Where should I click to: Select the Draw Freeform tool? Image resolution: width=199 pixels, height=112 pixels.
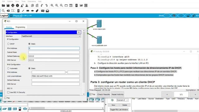pyautogui.click(x=37, y=11)
